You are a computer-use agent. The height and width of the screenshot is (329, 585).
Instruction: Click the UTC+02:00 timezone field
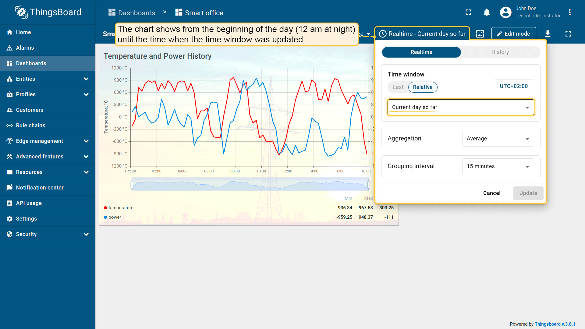tap(514, 86)
